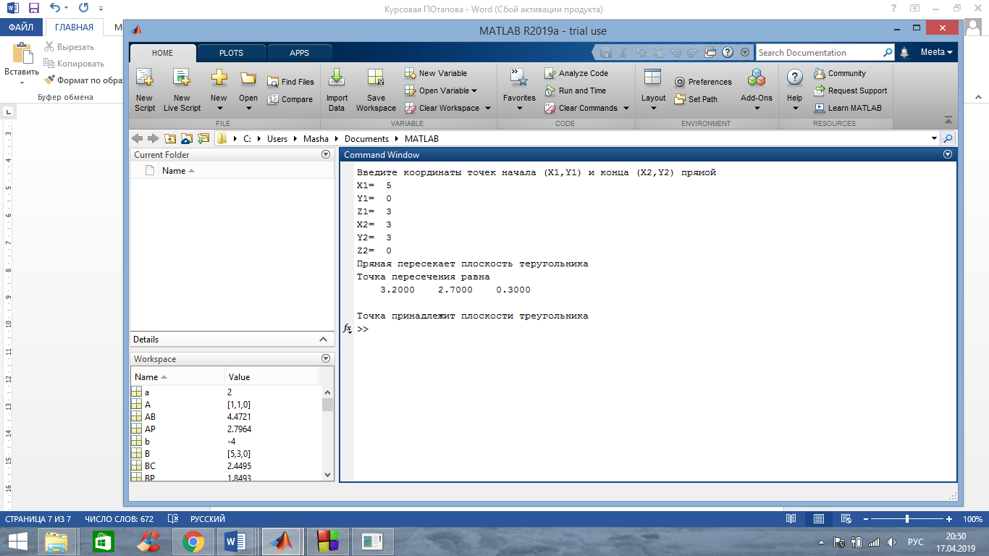Click Run and Time
The width and height of the screenshot is (989, 556).
(x=575, y=90)
